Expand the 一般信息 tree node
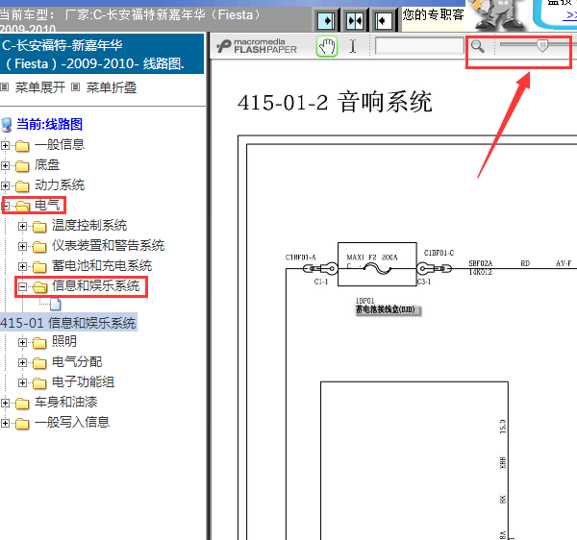This screenshot has height=540, width=577. (x=5, y=145)
